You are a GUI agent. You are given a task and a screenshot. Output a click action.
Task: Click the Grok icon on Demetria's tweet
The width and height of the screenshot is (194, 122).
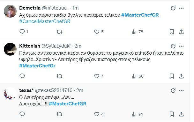[x=173, y=8]
